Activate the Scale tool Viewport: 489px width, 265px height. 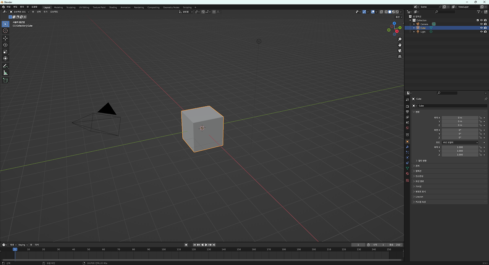point(5,51)
